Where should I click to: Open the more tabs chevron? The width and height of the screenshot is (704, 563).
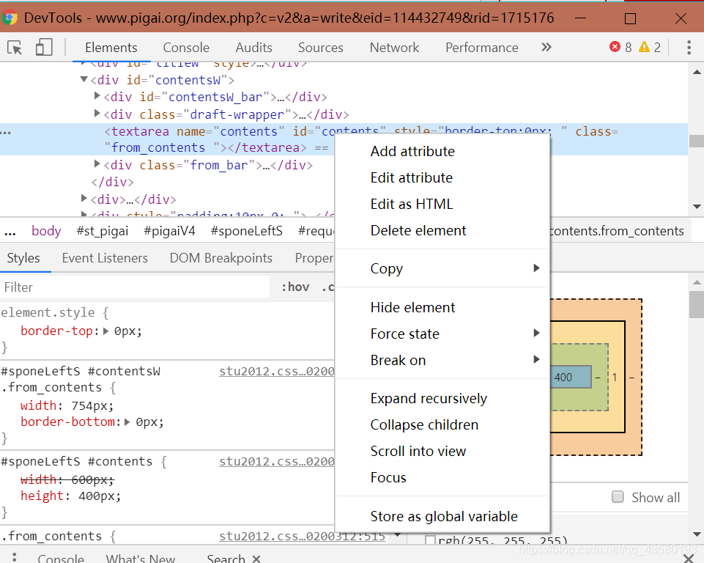coord(546,47)
